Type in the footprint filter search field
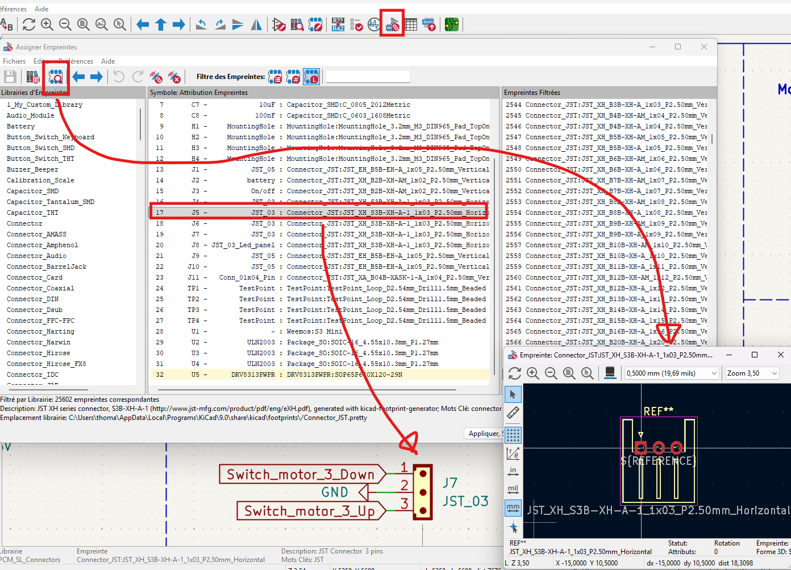This screenshot has height=570, width=791. click(x=368, y=77)
